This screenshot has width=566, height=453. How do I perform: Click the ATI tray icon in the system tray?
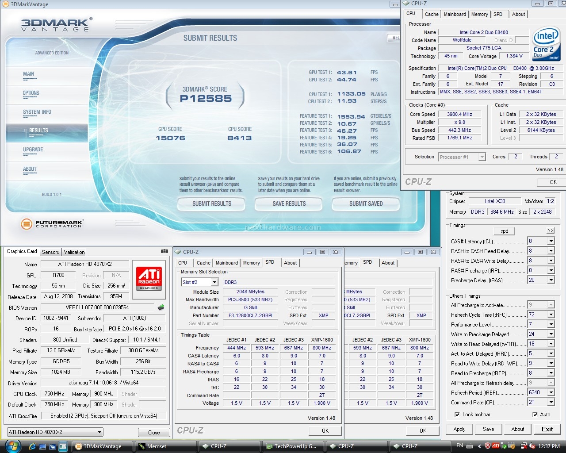pyautogui.click(x=496, y=446)
